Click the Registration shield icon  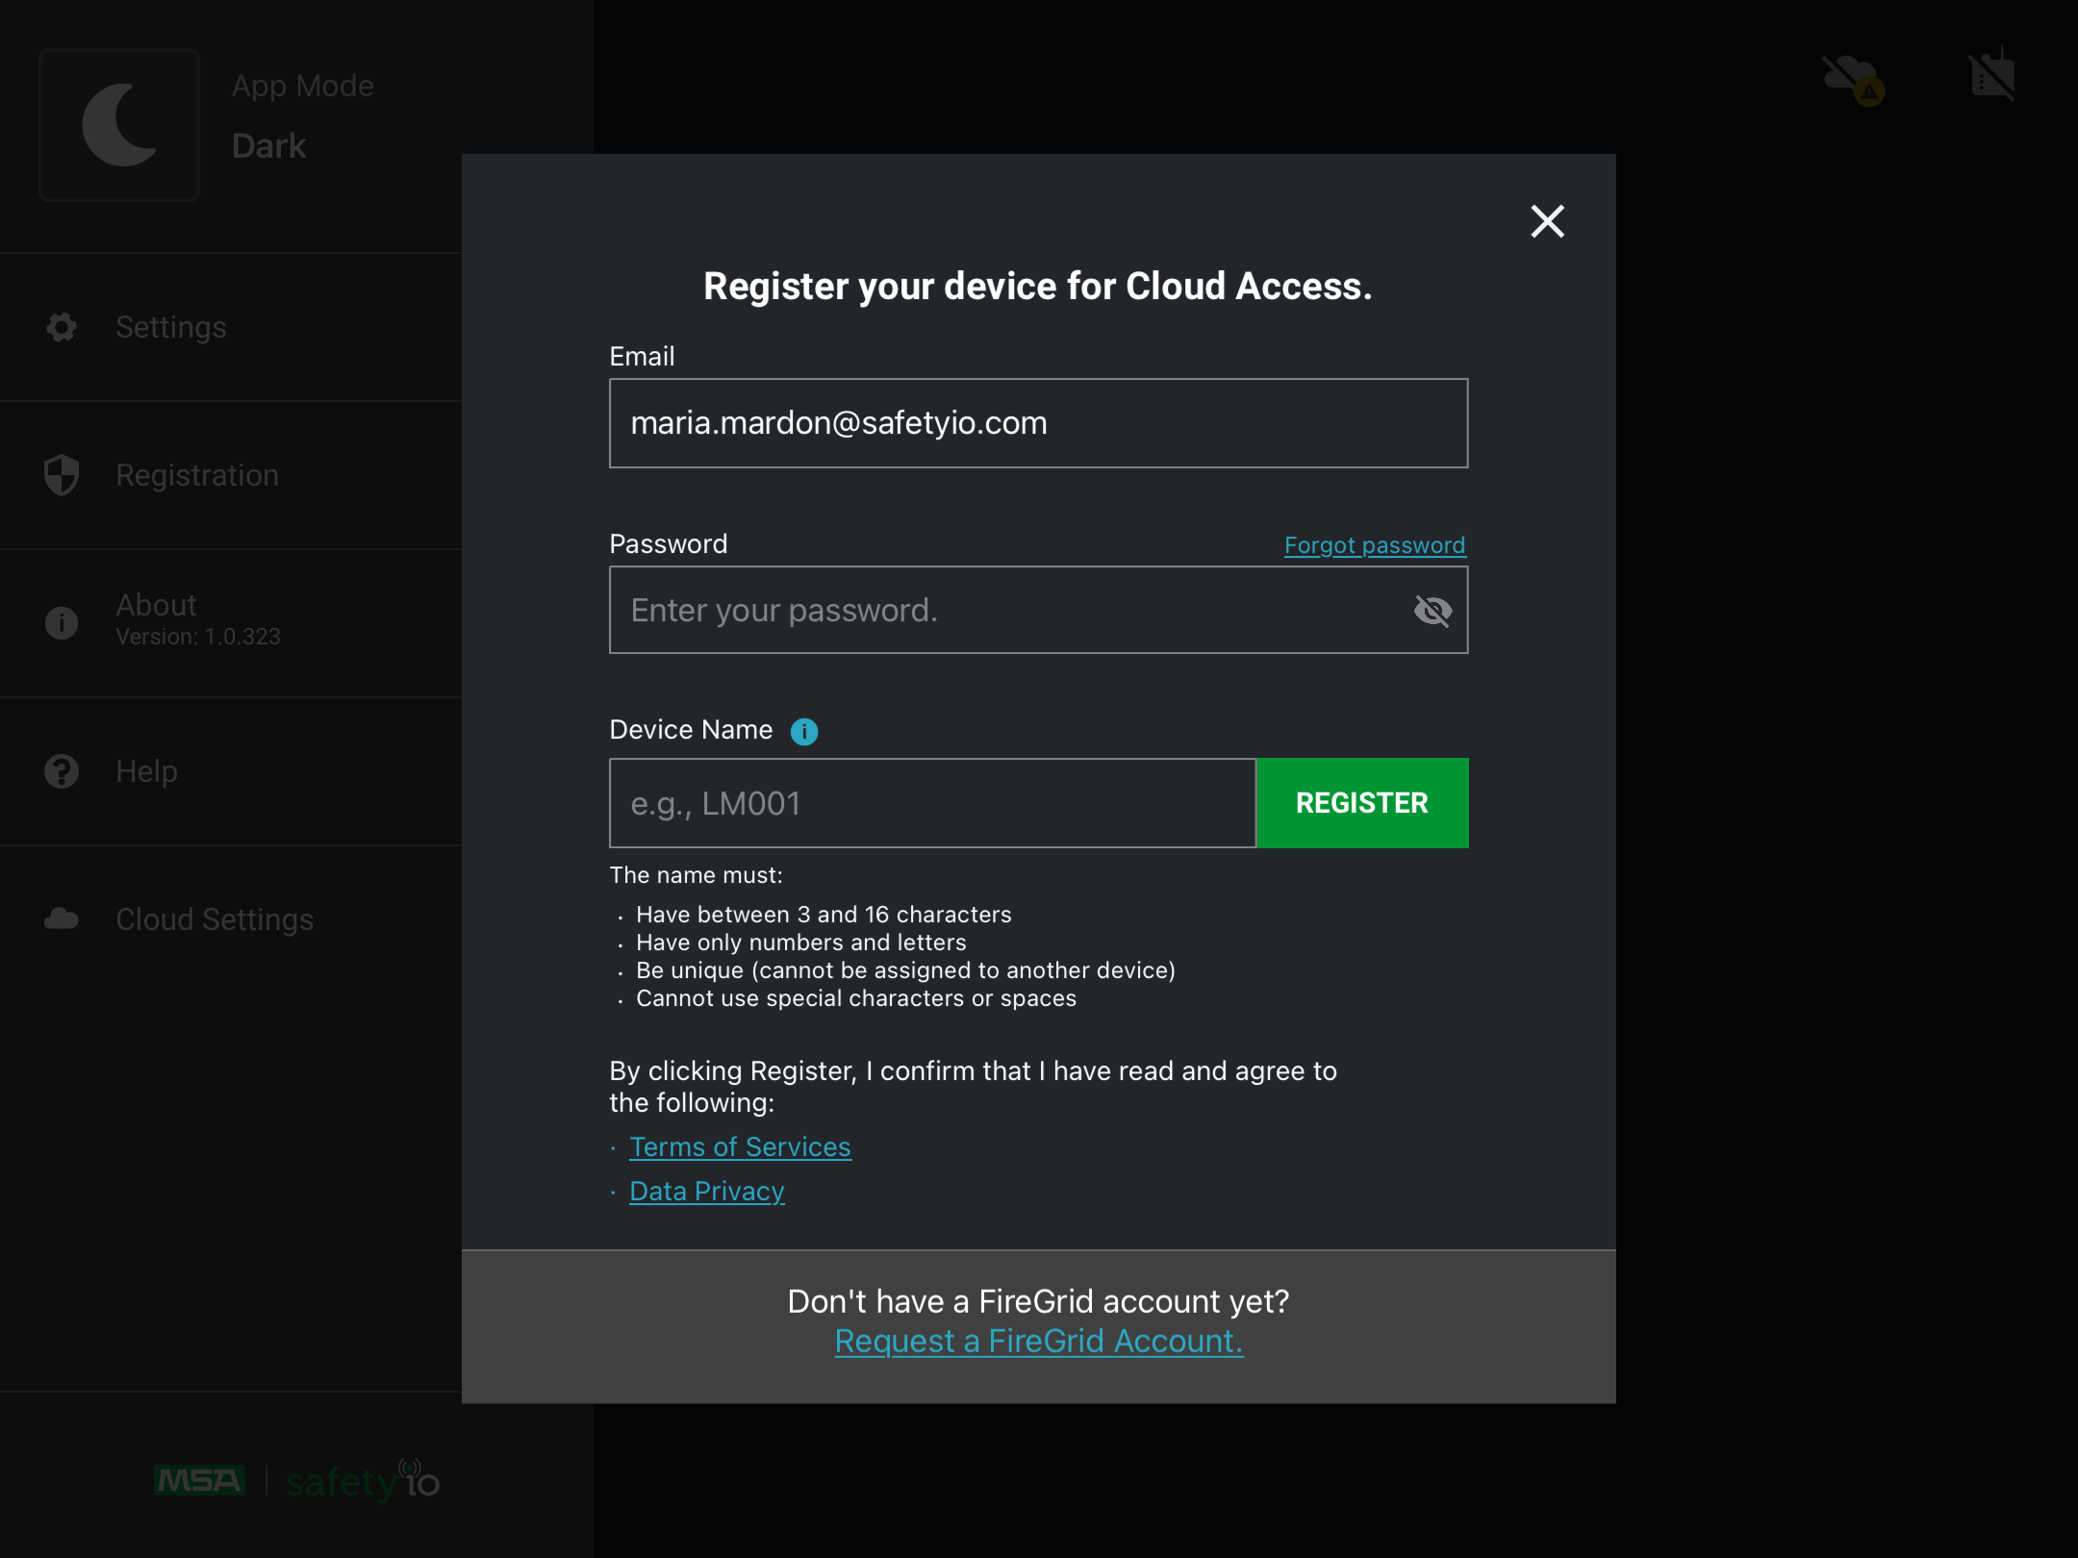tap(62, 475)
